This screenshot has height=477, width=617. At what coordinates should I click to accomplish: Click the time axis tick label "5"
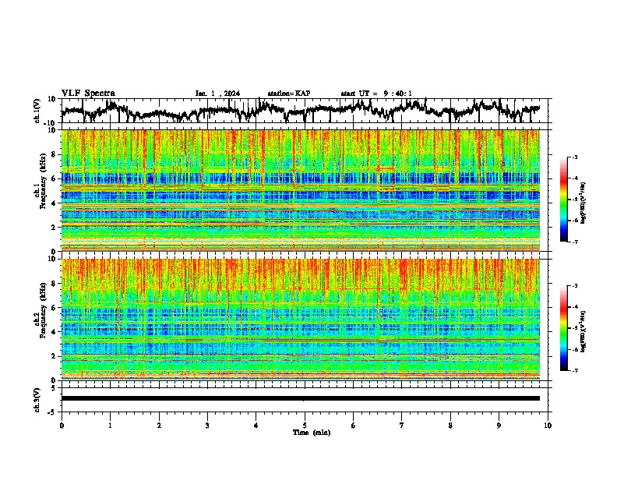click(305, 426)
